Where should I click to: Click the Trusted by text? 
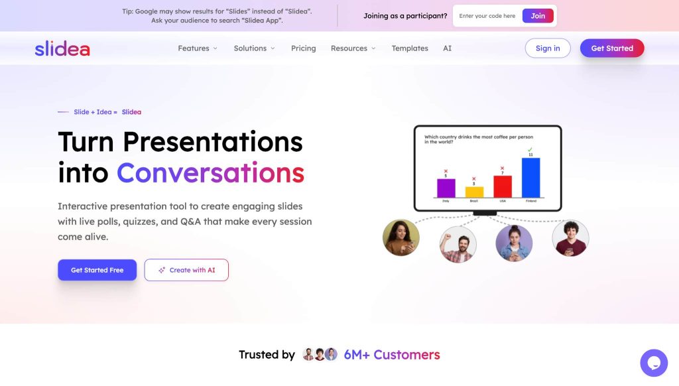267,354
